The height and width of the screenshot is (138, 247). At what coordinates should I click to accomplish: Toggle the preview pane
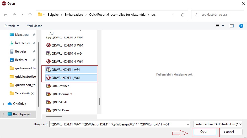(x=232, y=26)
